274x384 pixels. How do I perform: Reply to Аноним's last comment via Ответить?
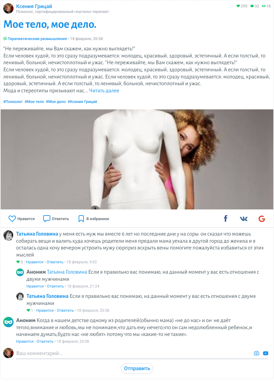click(x=45, y=341)
